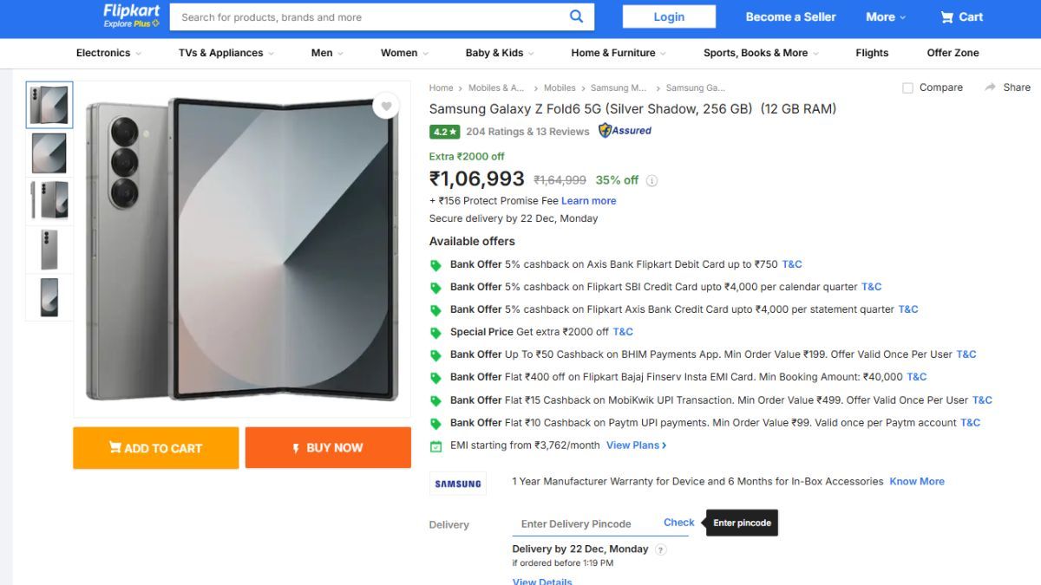Expand Sports, Books & More menu
1041x585 pixels.
[x=761, y=53]
